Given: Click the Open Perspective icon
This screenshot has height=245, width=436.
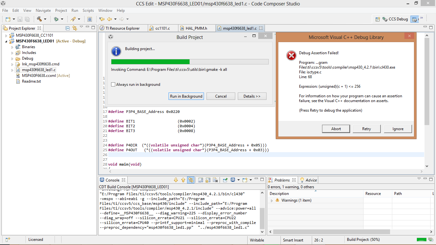Looking at the screenshot, I should tap(378, 19).
